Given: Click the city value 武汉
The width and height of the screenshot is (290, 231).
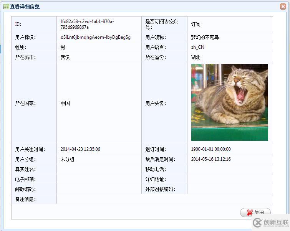Looking at the screenshot, I should (65, 57).
